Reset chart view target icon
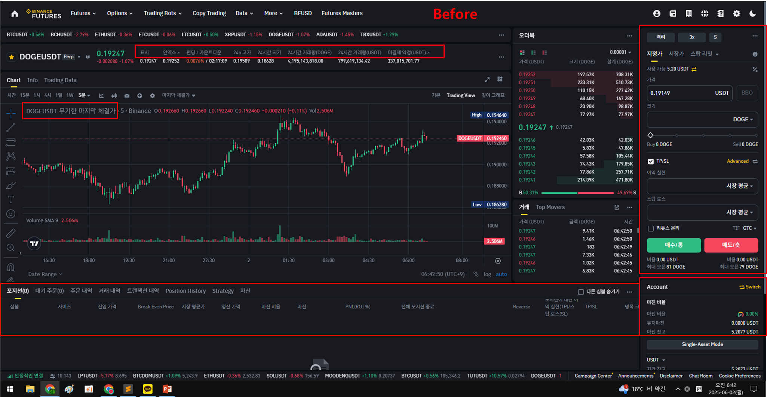 pyautogui.click(x=498, y=261)
